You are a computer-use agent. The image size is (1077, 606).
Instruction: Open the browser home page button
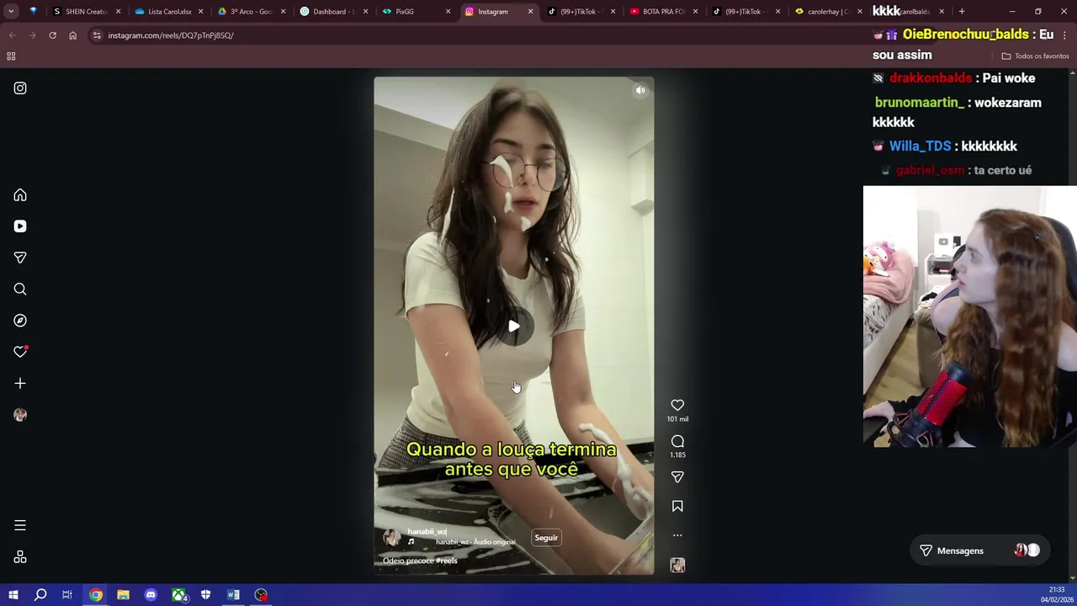tap(72, 35)
